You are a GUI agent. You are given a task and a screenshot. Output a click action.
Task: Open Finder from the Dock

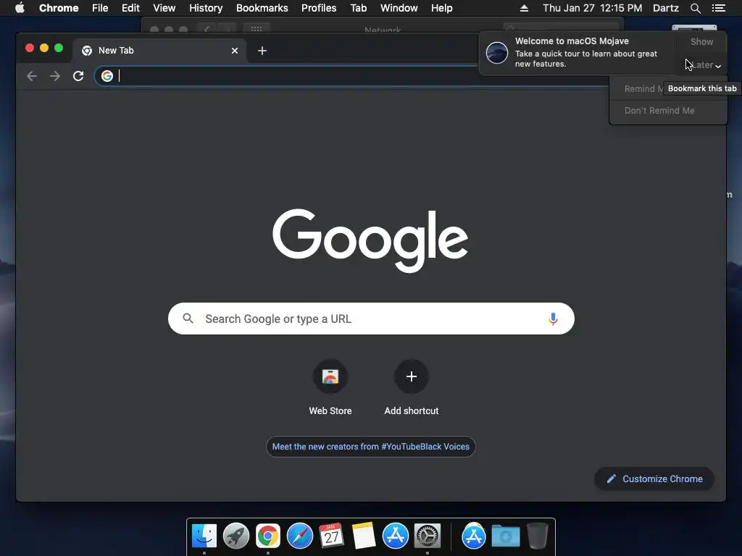click(x=204, y=536)
